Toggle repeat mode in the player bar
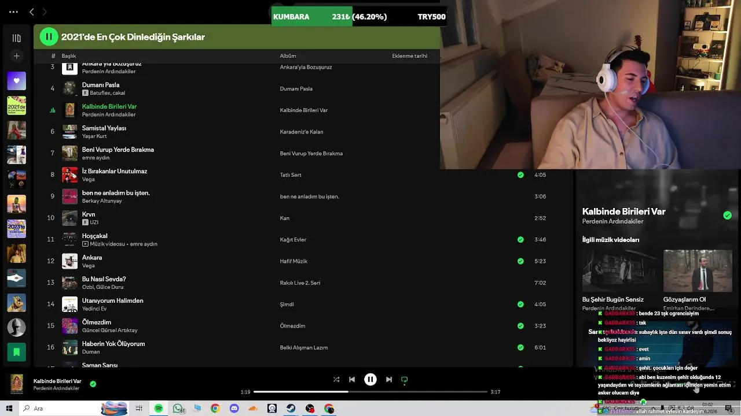 pyautogui.click(x=405, y=380)
